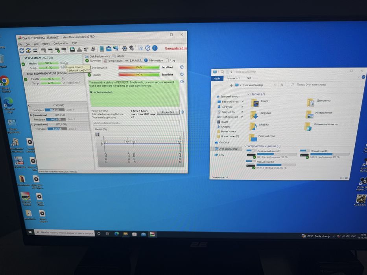Click the speaker sound icon in Sentinel toolbar

click(x=132, y=48)
